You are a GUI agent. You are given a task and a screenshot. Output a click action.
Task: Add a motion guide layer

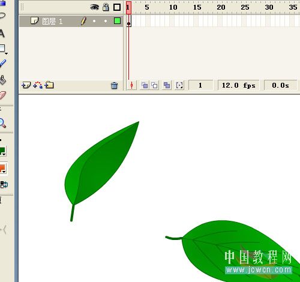pyautogui.click(x=38, y=85)
